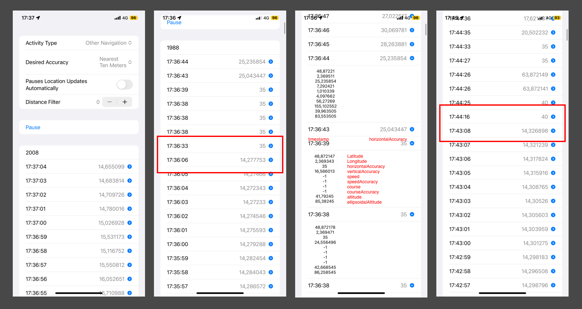Viewport: 582px width, 309px height.
Task: Tap the blue arrow icon beside 14,284043
Action: [x=271, y=272]
